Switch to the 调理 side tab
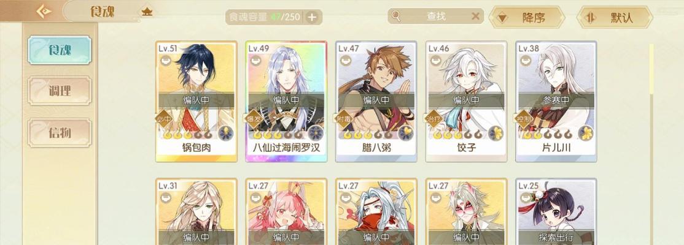The width and height of the screenshot is (684, 245). pyautogui.click(x=60, y=91)
